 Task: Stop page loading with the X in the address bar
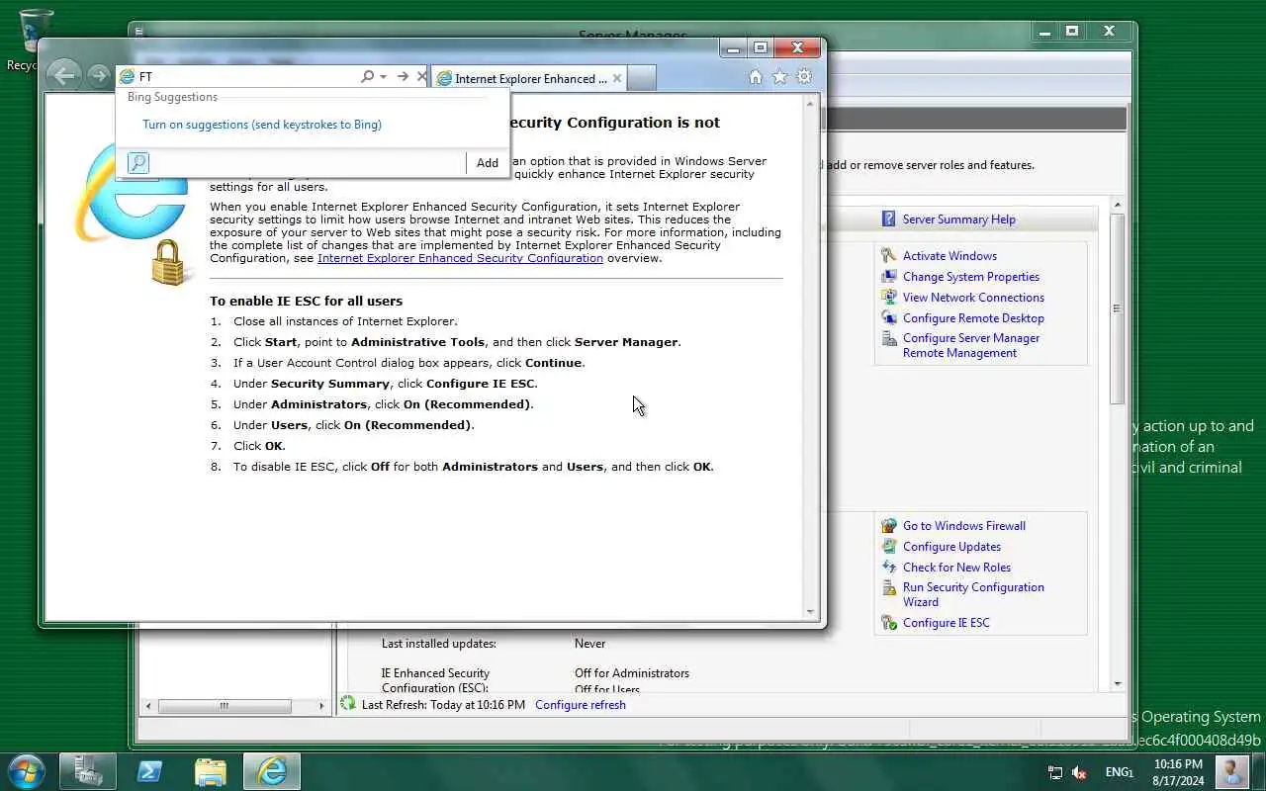pyautogui.click(x=421, y=76)
